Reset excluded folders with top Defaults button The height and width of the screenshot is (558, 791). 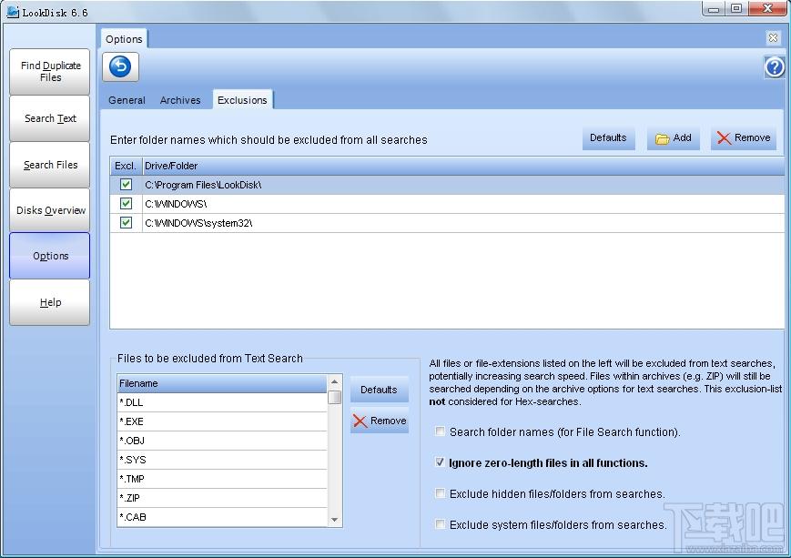click(608, 137)
